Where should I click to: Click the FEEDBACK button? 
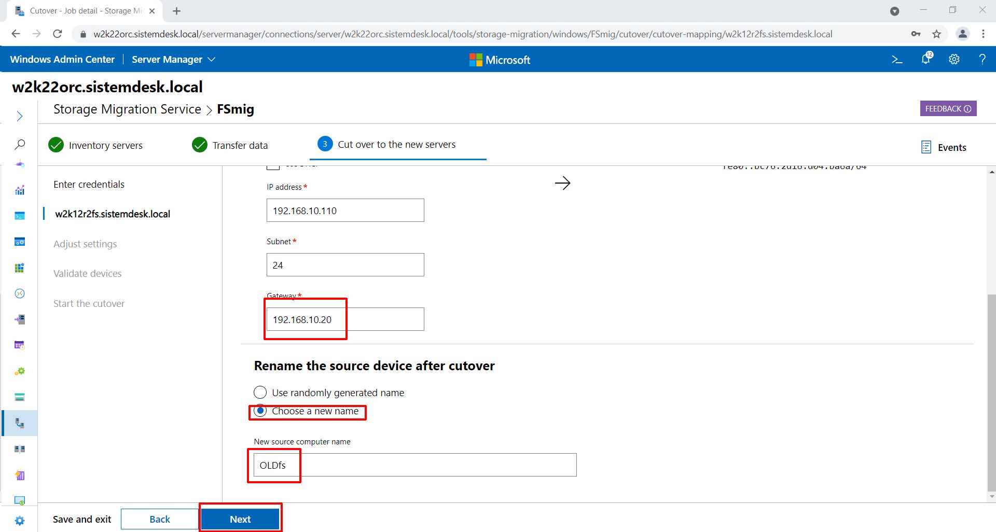click(x=948, y=108)
